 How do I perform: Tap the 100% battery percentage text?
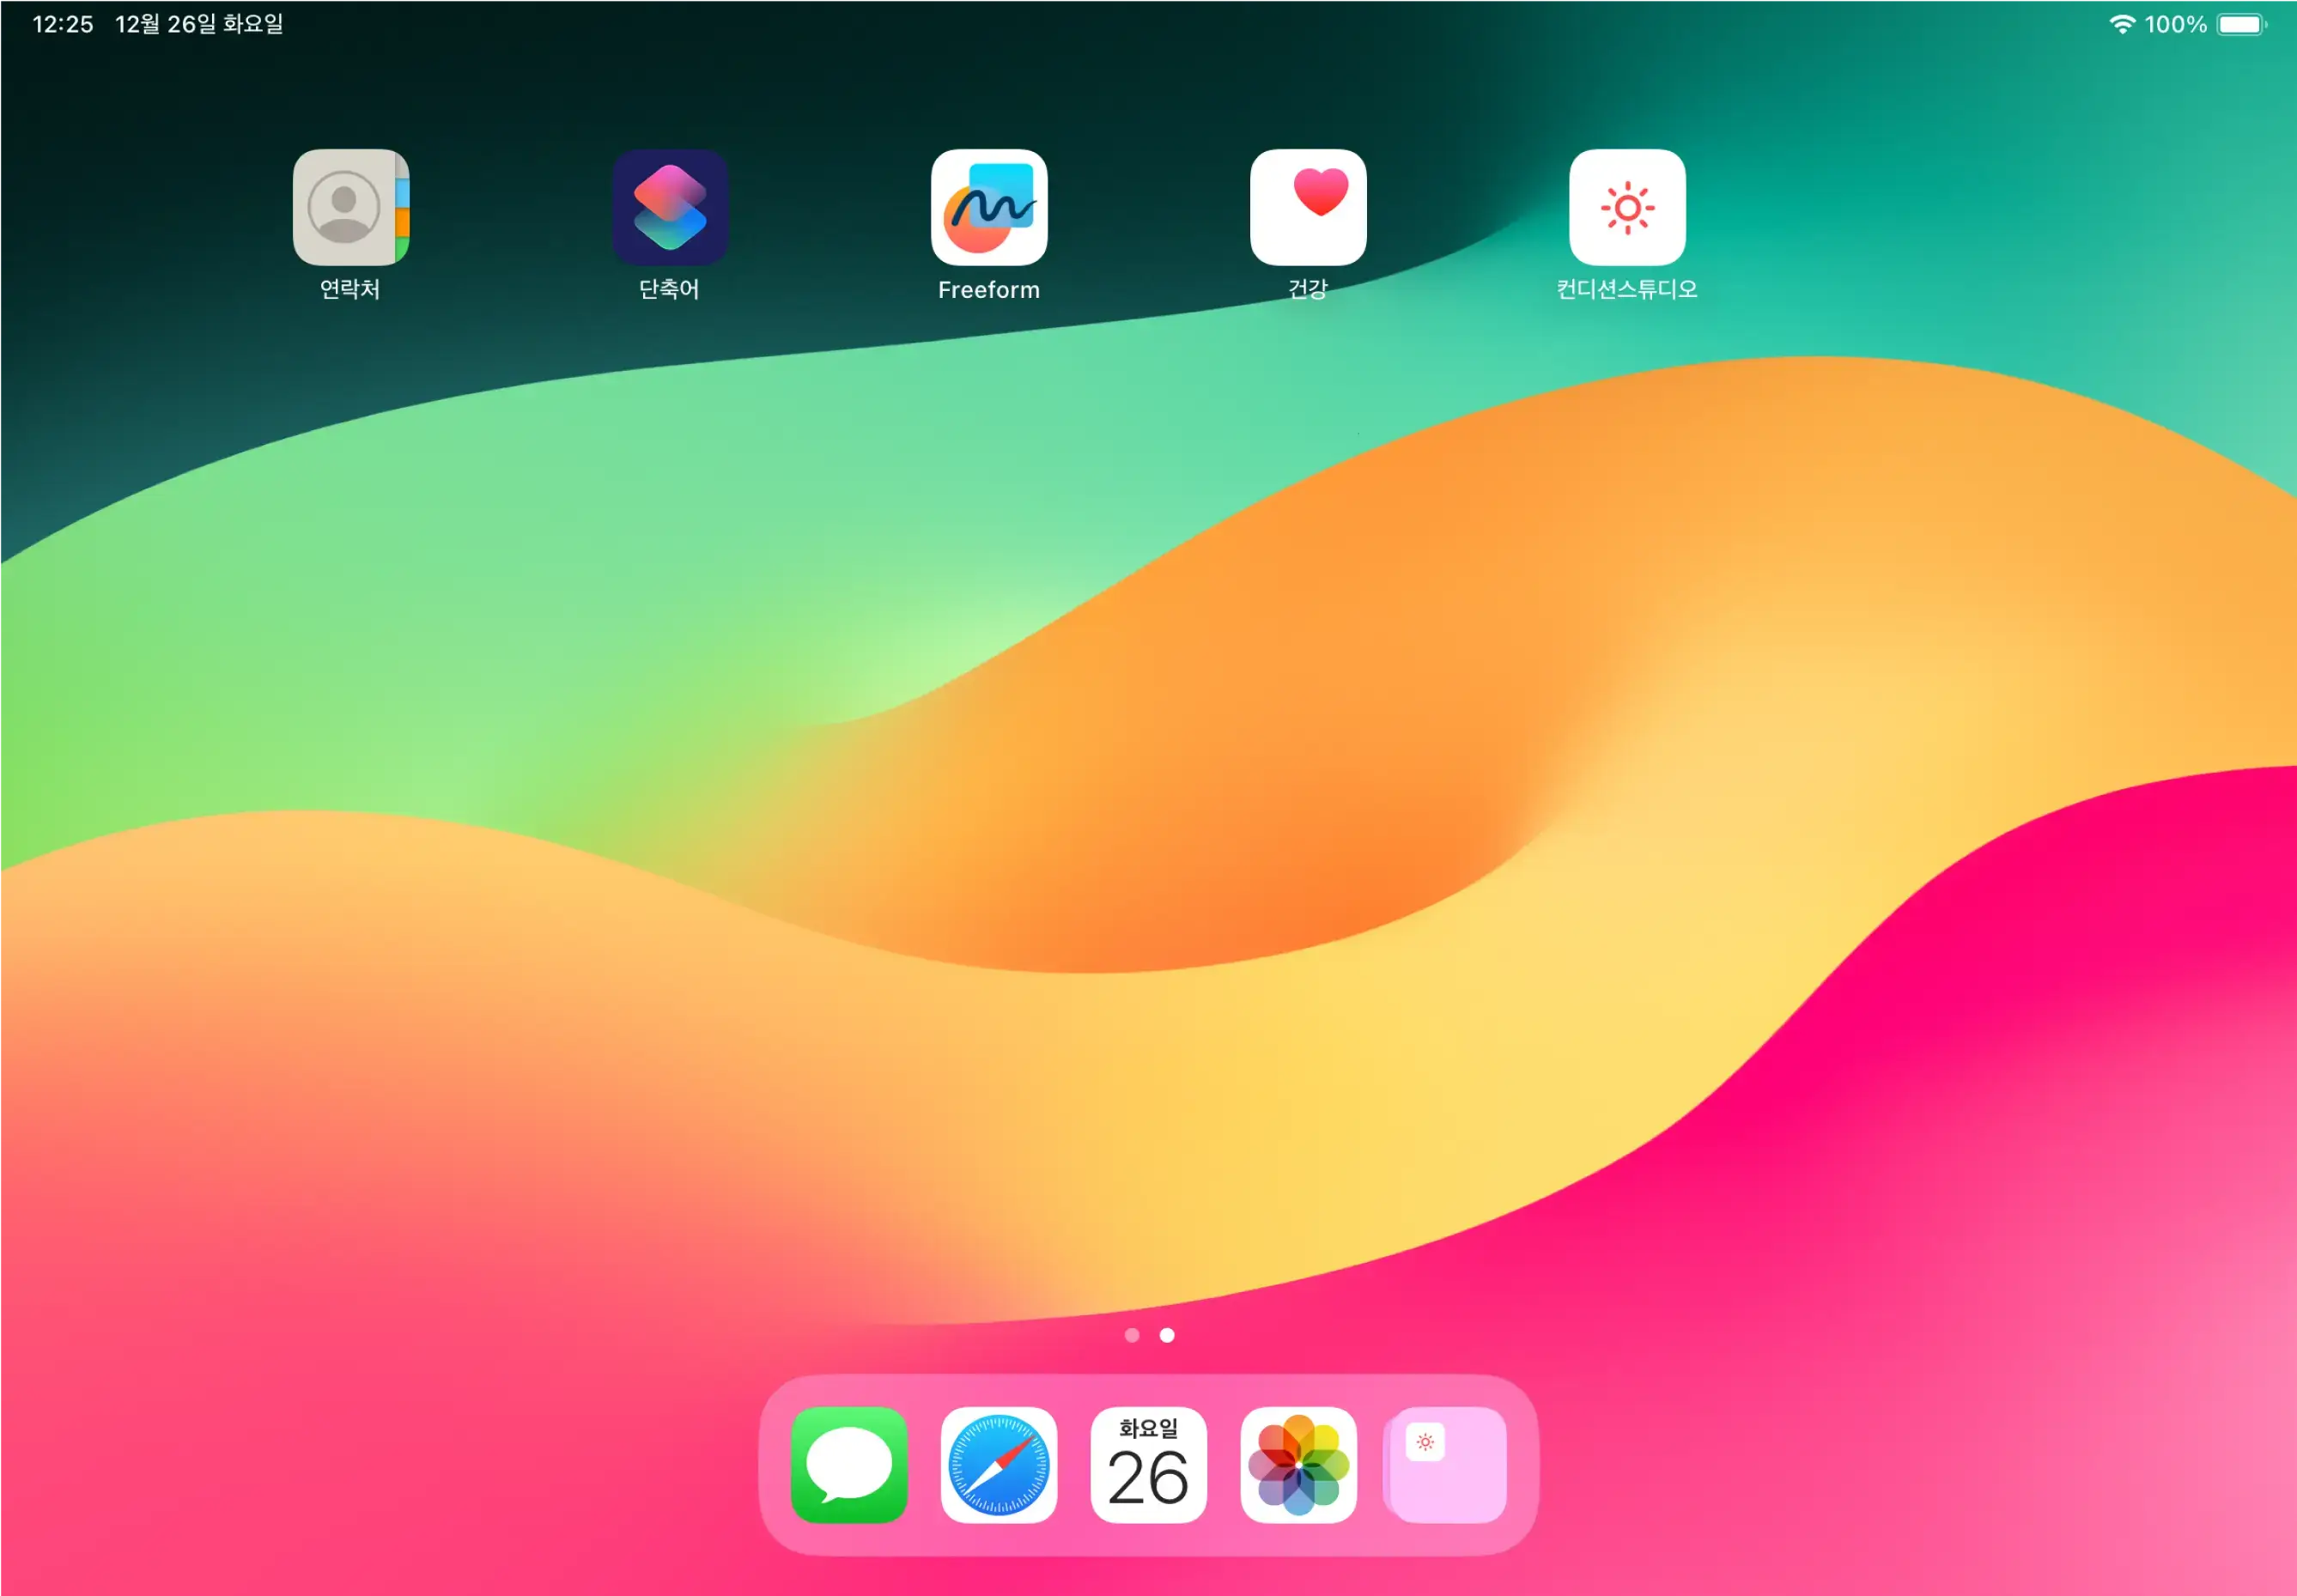(x=2176, y=24)
